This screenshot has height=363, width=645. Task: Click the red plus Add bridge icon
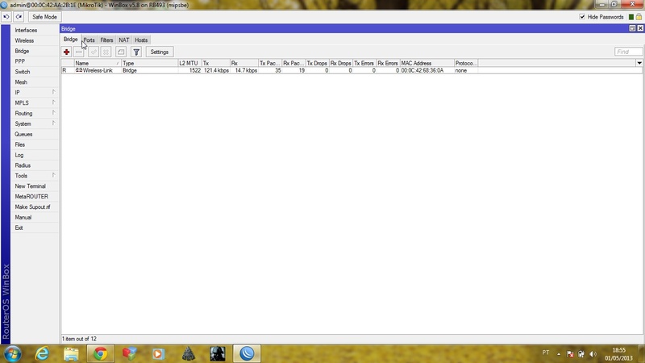[x=66, y=52]
